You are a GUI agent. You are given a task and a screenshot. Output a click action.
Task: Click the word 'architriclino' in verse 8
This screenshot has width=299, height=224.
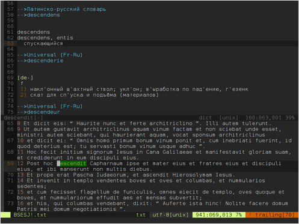pos(171,124)
